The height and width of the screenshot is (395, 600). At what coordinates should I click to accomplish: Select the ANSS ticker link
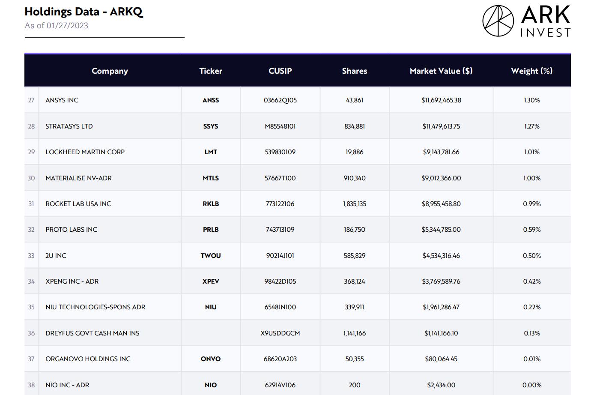[211, 100]
